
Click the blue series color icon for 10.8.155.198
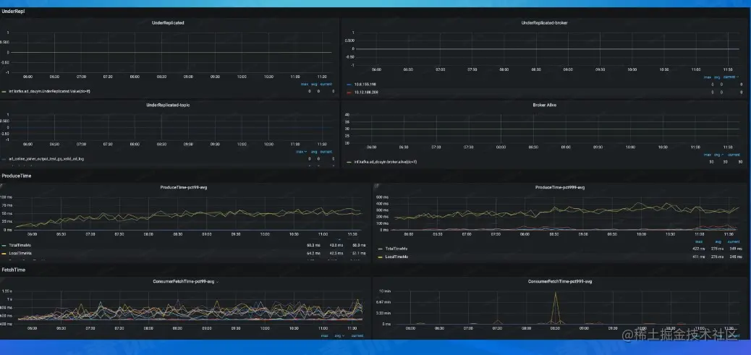coord(349,84)
